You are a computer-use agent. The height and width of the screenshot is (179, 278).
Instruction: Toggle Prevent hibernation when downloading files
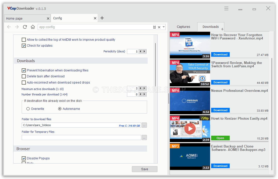[x=23, y=70]
